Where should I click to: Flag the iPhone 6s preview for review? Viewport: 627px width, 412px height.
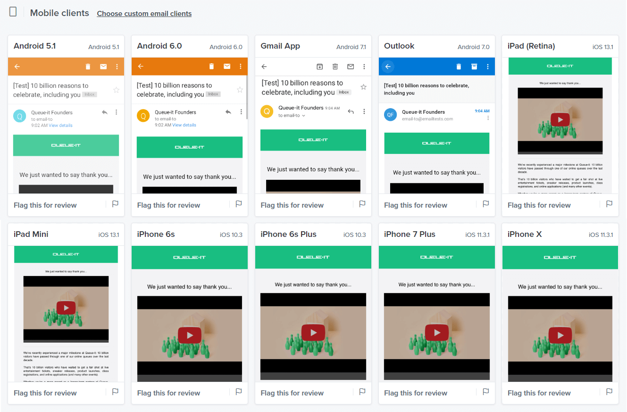[x=239, y=392]
